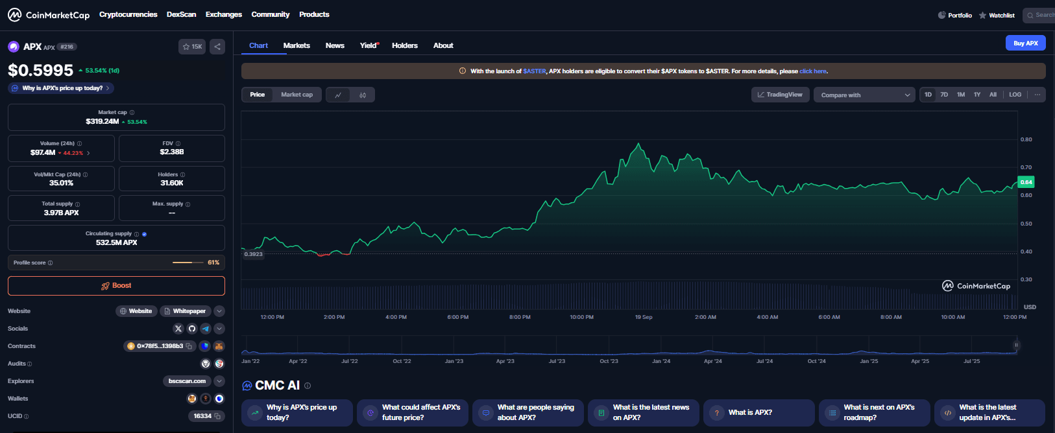Show info tooltip for Volume (24h)
The height and width of the screenshot is (433, 1055).
(80, 144)
